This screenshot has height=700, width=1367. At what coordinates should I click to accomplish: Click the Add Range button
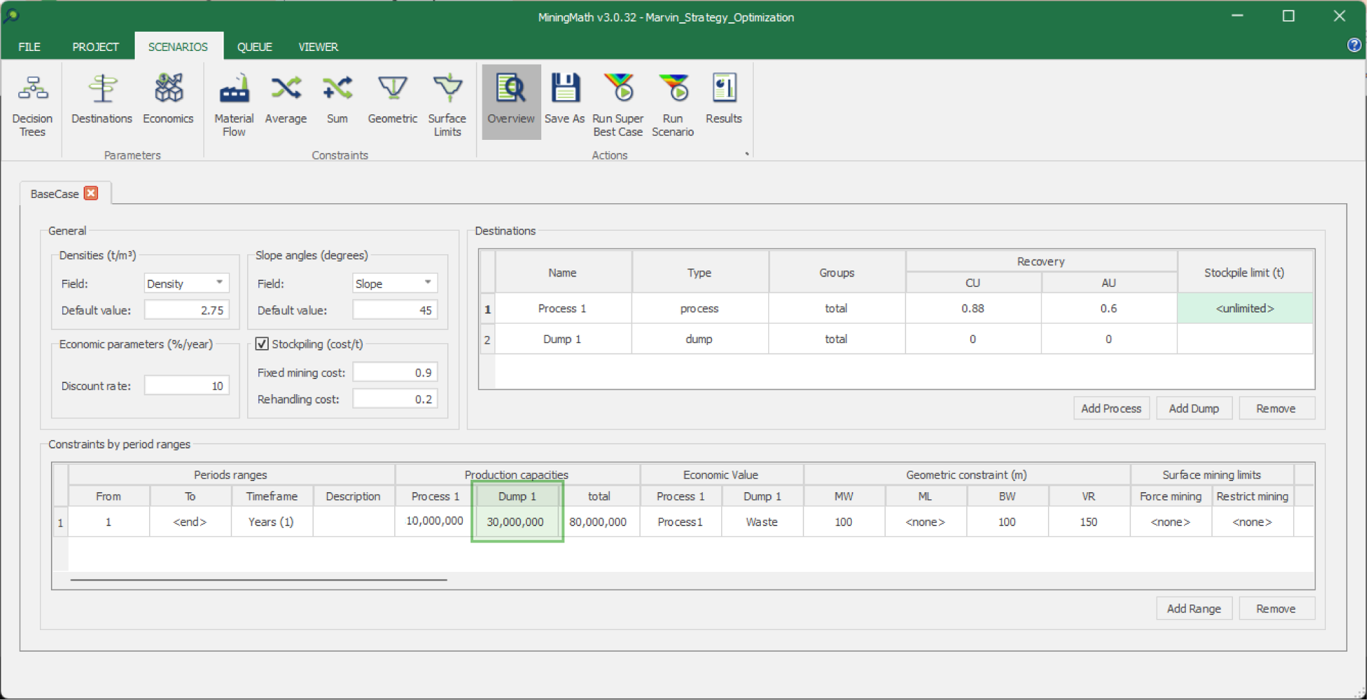click(1193, 608)
